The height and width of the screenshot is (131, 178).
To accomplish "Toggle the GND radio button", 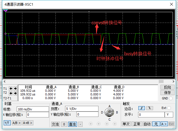I will pos(171,98).
